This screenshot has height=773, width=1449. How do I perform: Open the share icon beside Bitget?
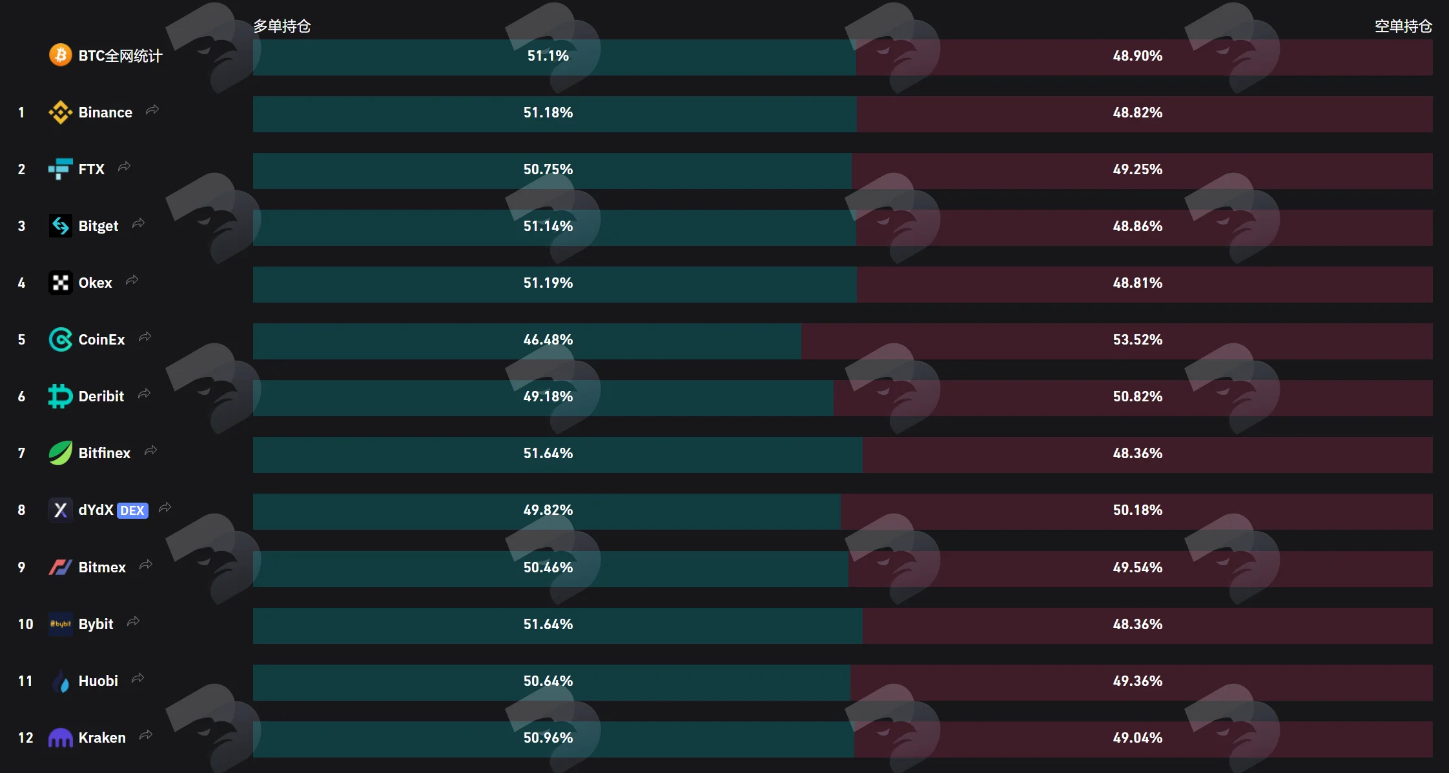[139, 224]
